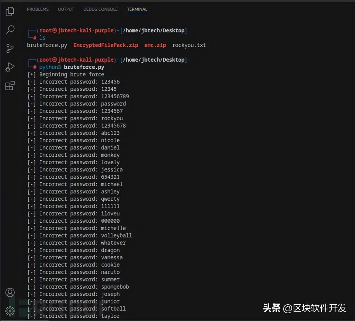Switch to the OUTPUT tab

[66, 9]
